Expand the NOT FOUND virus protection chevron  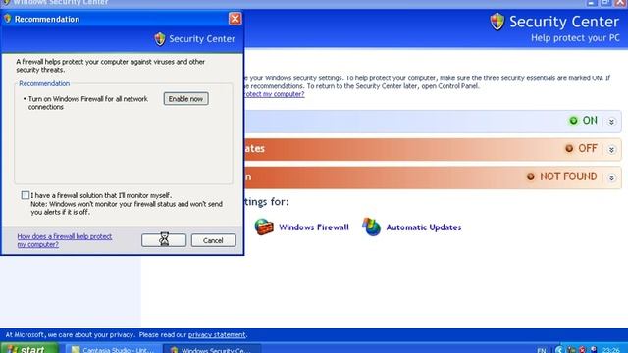pyautogui.click(x=611, y=178)
